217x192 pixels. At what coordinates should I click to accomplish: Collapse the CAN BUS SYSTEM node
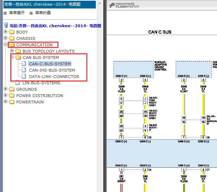[12, 57]
